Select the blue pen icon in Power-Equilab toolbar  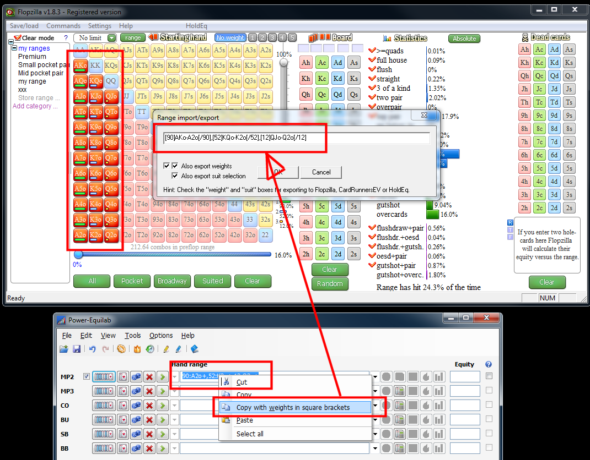click(178, 349)
